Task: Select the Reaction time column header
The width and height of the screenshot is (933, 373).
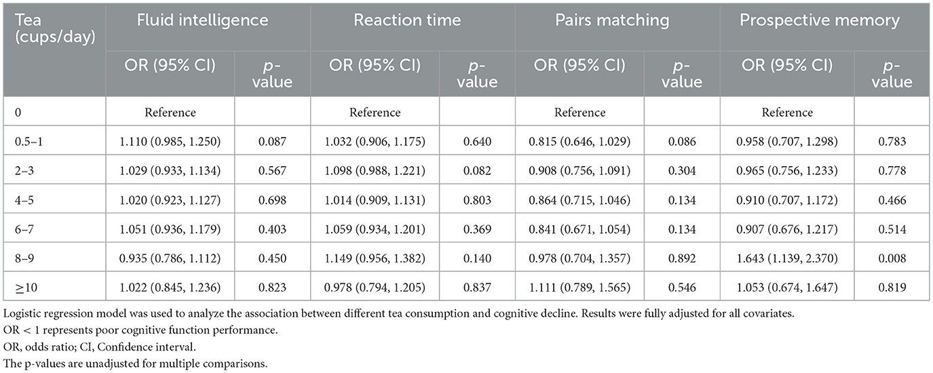Action: click(x=407, y=20)
